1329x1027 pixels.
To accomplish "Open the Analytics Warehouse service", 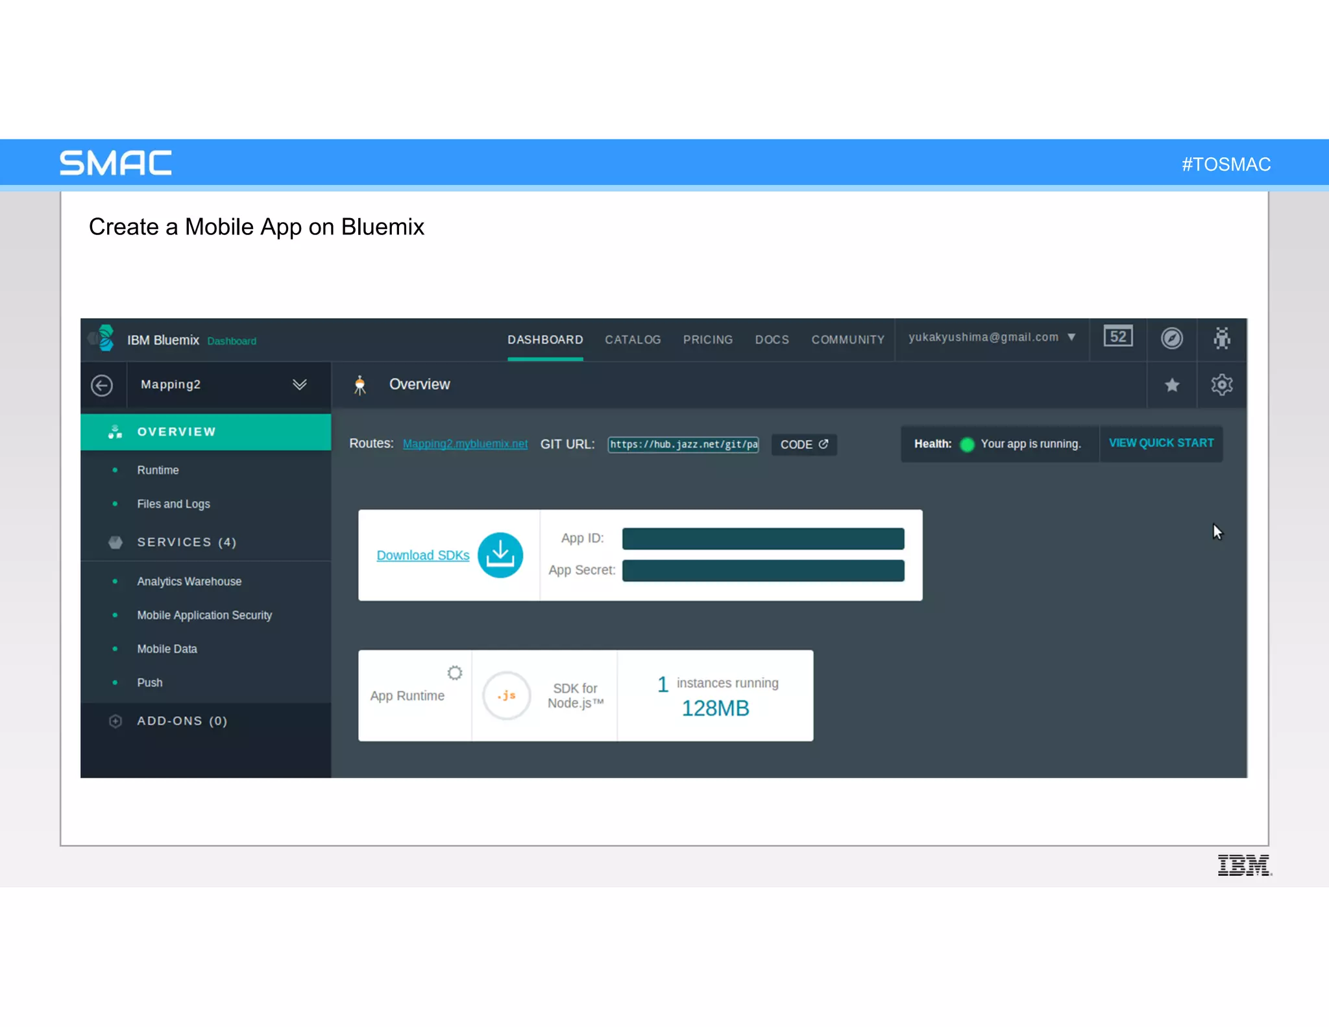I will pyautogui.click(x=189, y=582).
